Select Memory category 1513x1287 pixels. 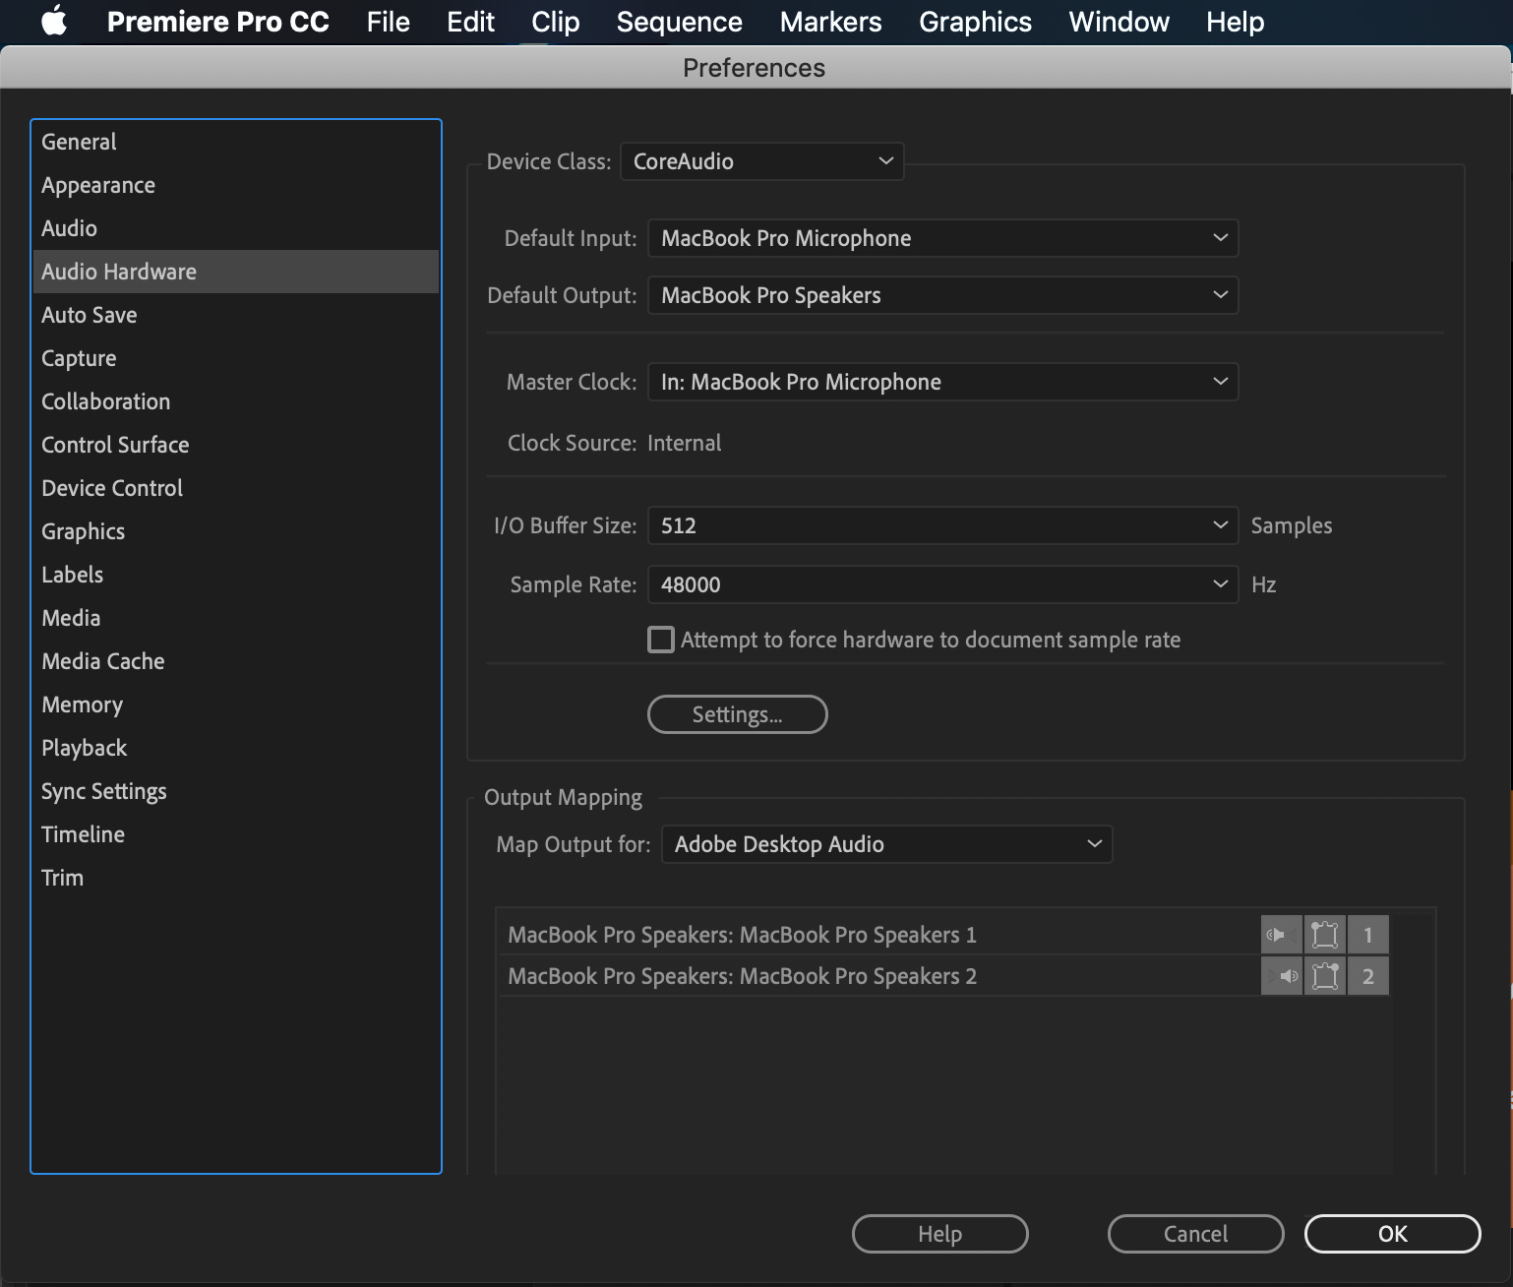coord(236,705)
